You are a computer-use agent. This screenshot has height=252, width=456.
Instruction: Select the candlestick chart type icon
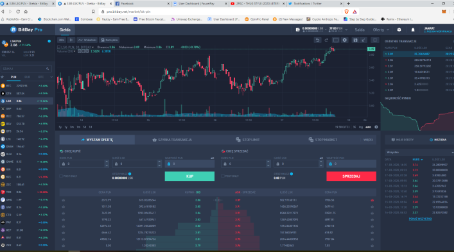(71, 40)
